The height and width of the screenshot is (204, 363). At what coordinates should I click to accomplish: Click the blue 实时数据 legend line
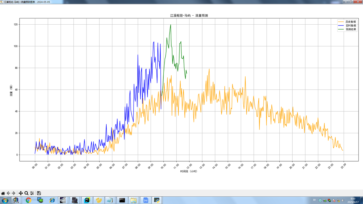pyautogui.click(x=341, y=25)
